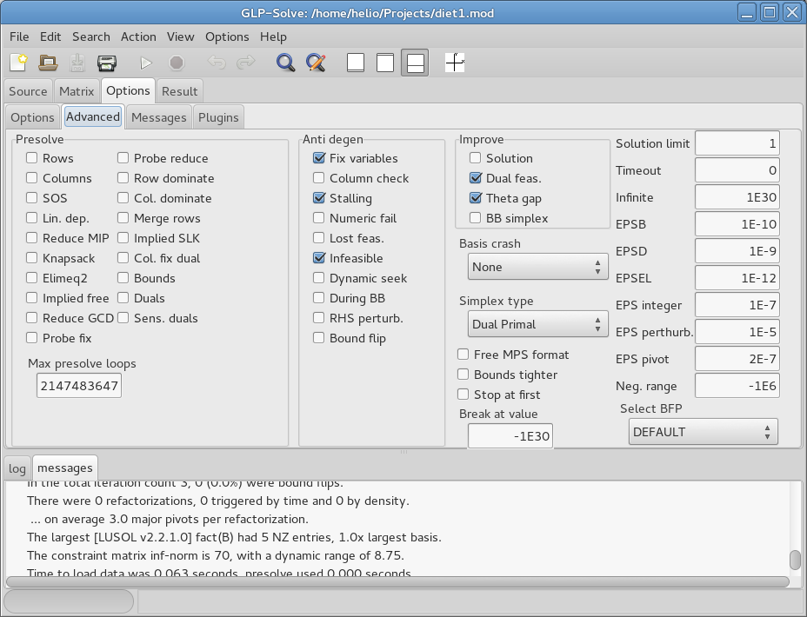Click the Open file folder icon
Viewport: 807px width, 617px height.
click(48, 63)
